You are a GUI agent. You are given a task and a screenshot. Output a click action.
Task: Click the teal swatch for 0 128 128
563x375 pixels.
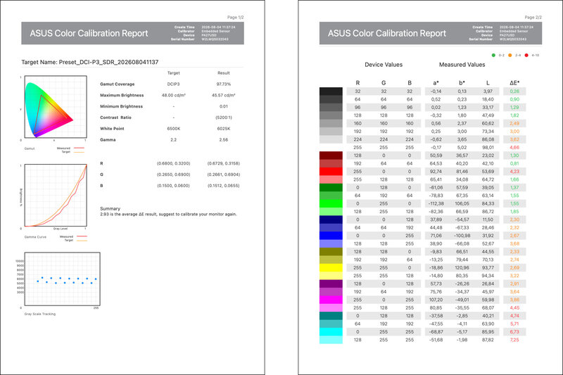pyautogui.click(x=331, y=316)
